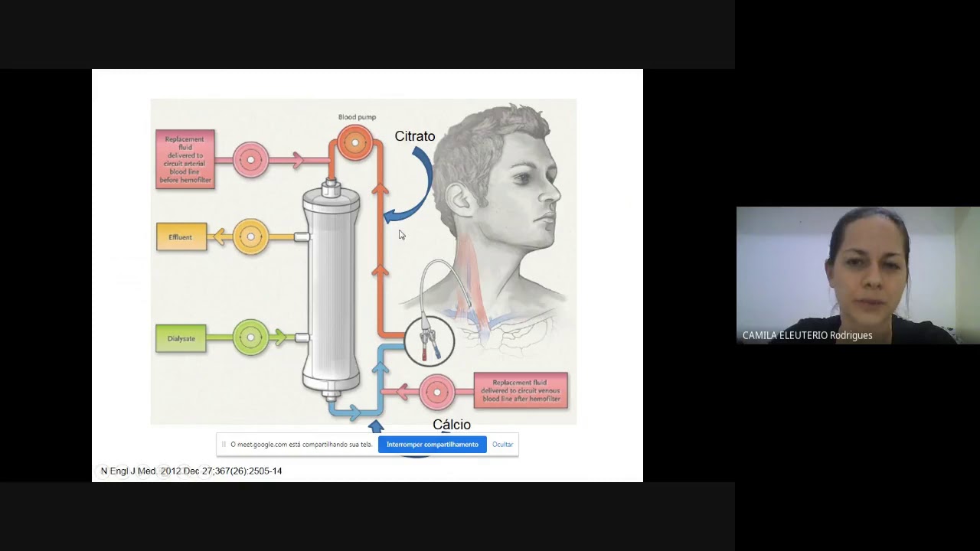Click the pink pump beside arterial replacement fluid
This screenshot has width=980, height=551.
click(x=250, y=160)
